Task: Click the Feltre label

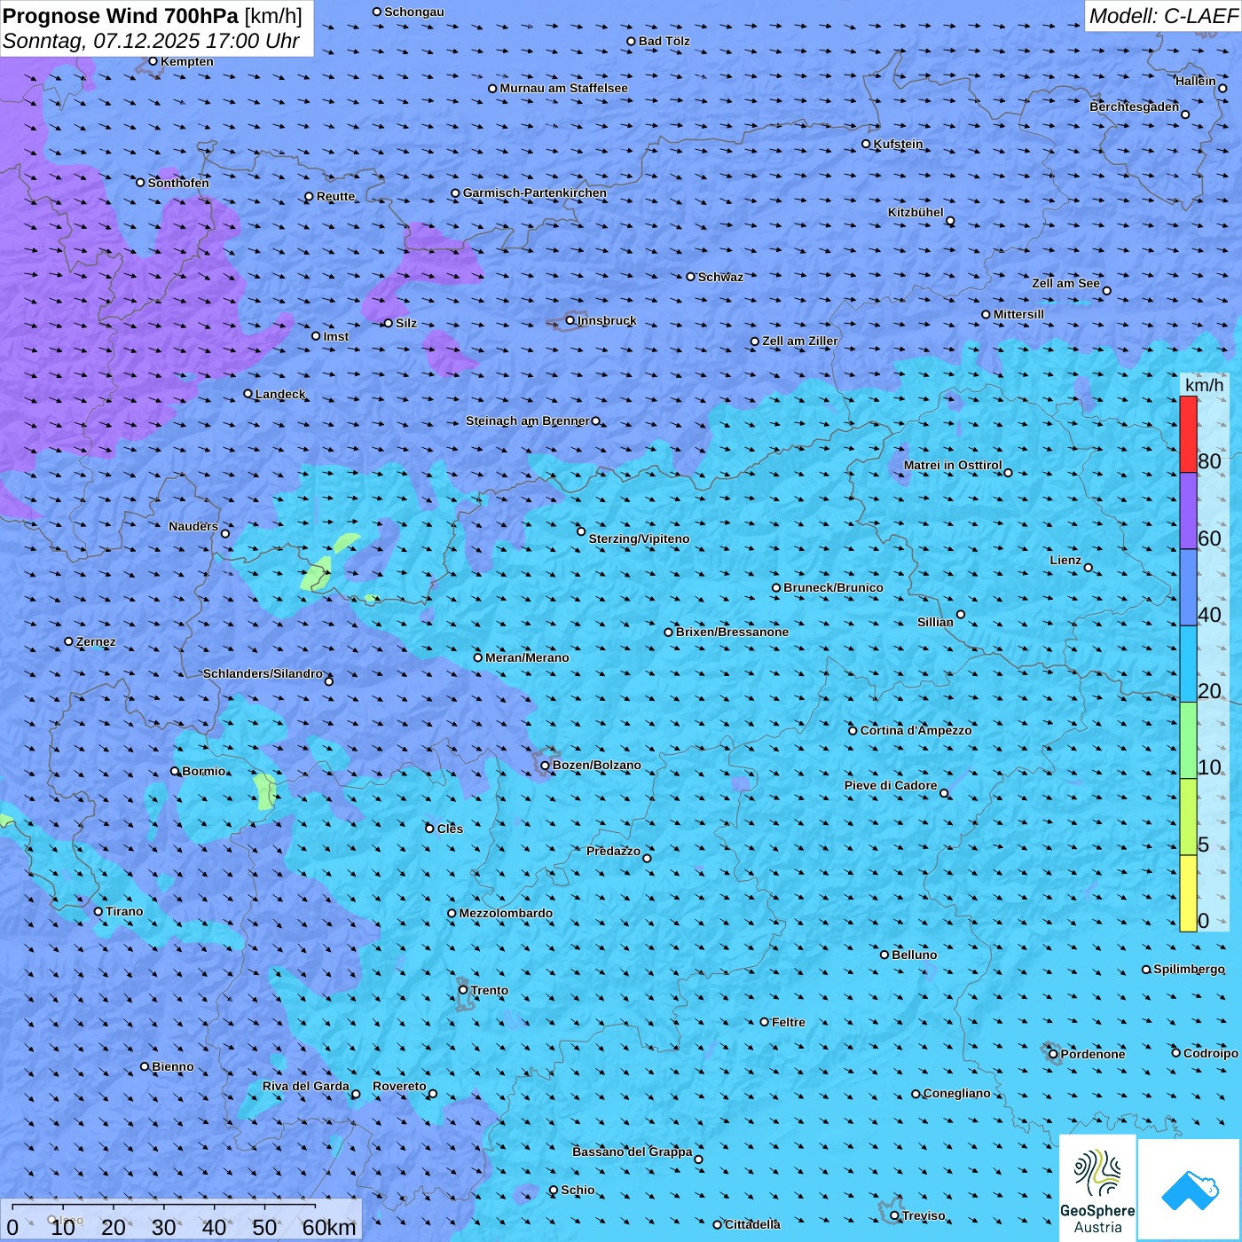Action: (x=789, y=1022)
